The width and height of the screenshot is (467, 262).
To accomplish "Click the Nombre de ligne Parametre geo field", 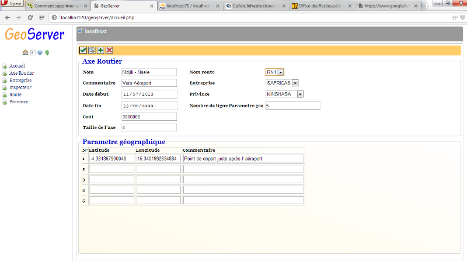I will coord(293,106).
